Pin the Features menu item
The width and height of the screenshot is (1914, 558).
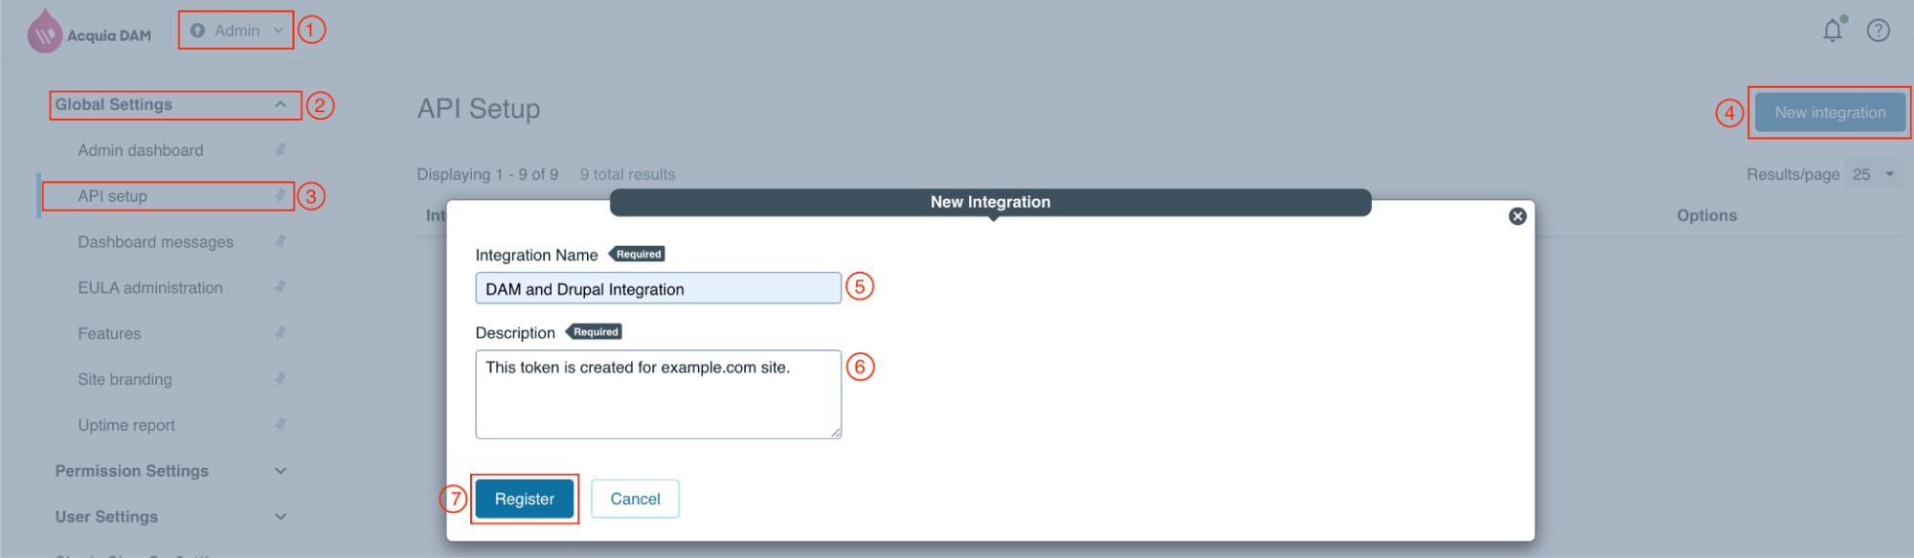281,334
